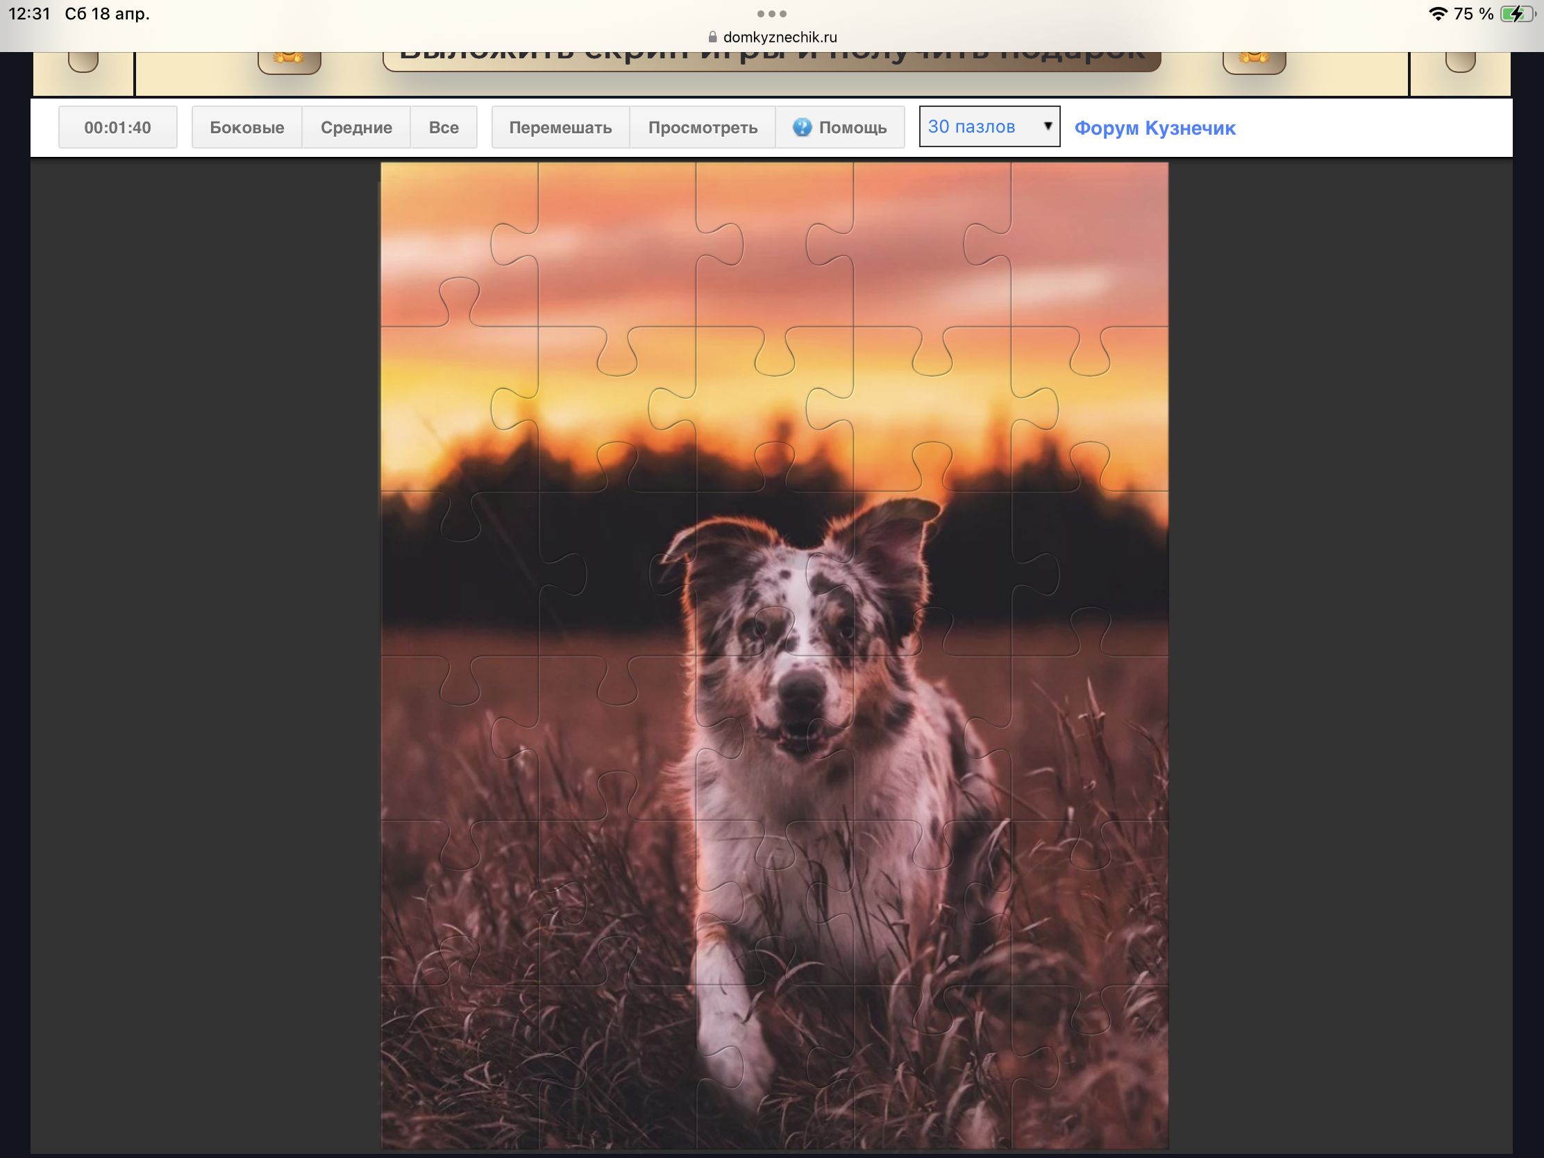Image resolution: width=1544 pixels, height=1158 pixels.
Task: Show middle pieces with Средние
Action: click(356, 127)
